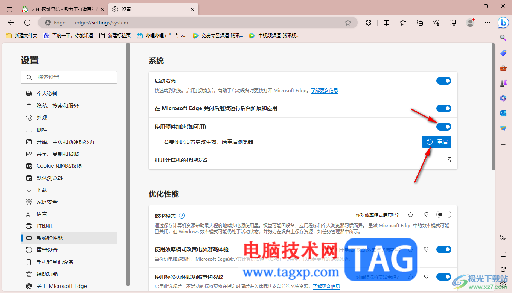Open the Favorites list icon
Viewport: 512px width, 293px height.
coord(403,23)
